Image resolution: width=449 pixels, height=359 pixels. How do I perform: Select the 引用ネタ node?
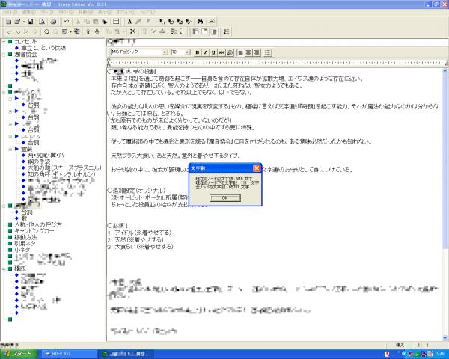tap(25, 244)
